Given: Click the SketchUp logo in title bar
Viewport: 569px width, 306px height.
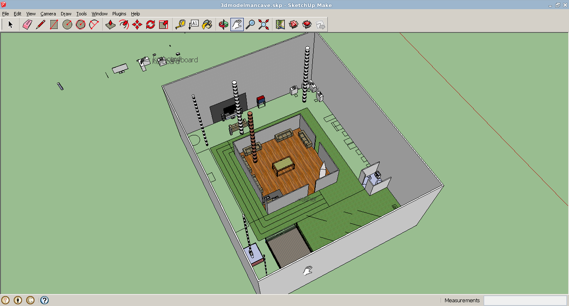Looking at the screenshot, I should [x=4, y=5].
